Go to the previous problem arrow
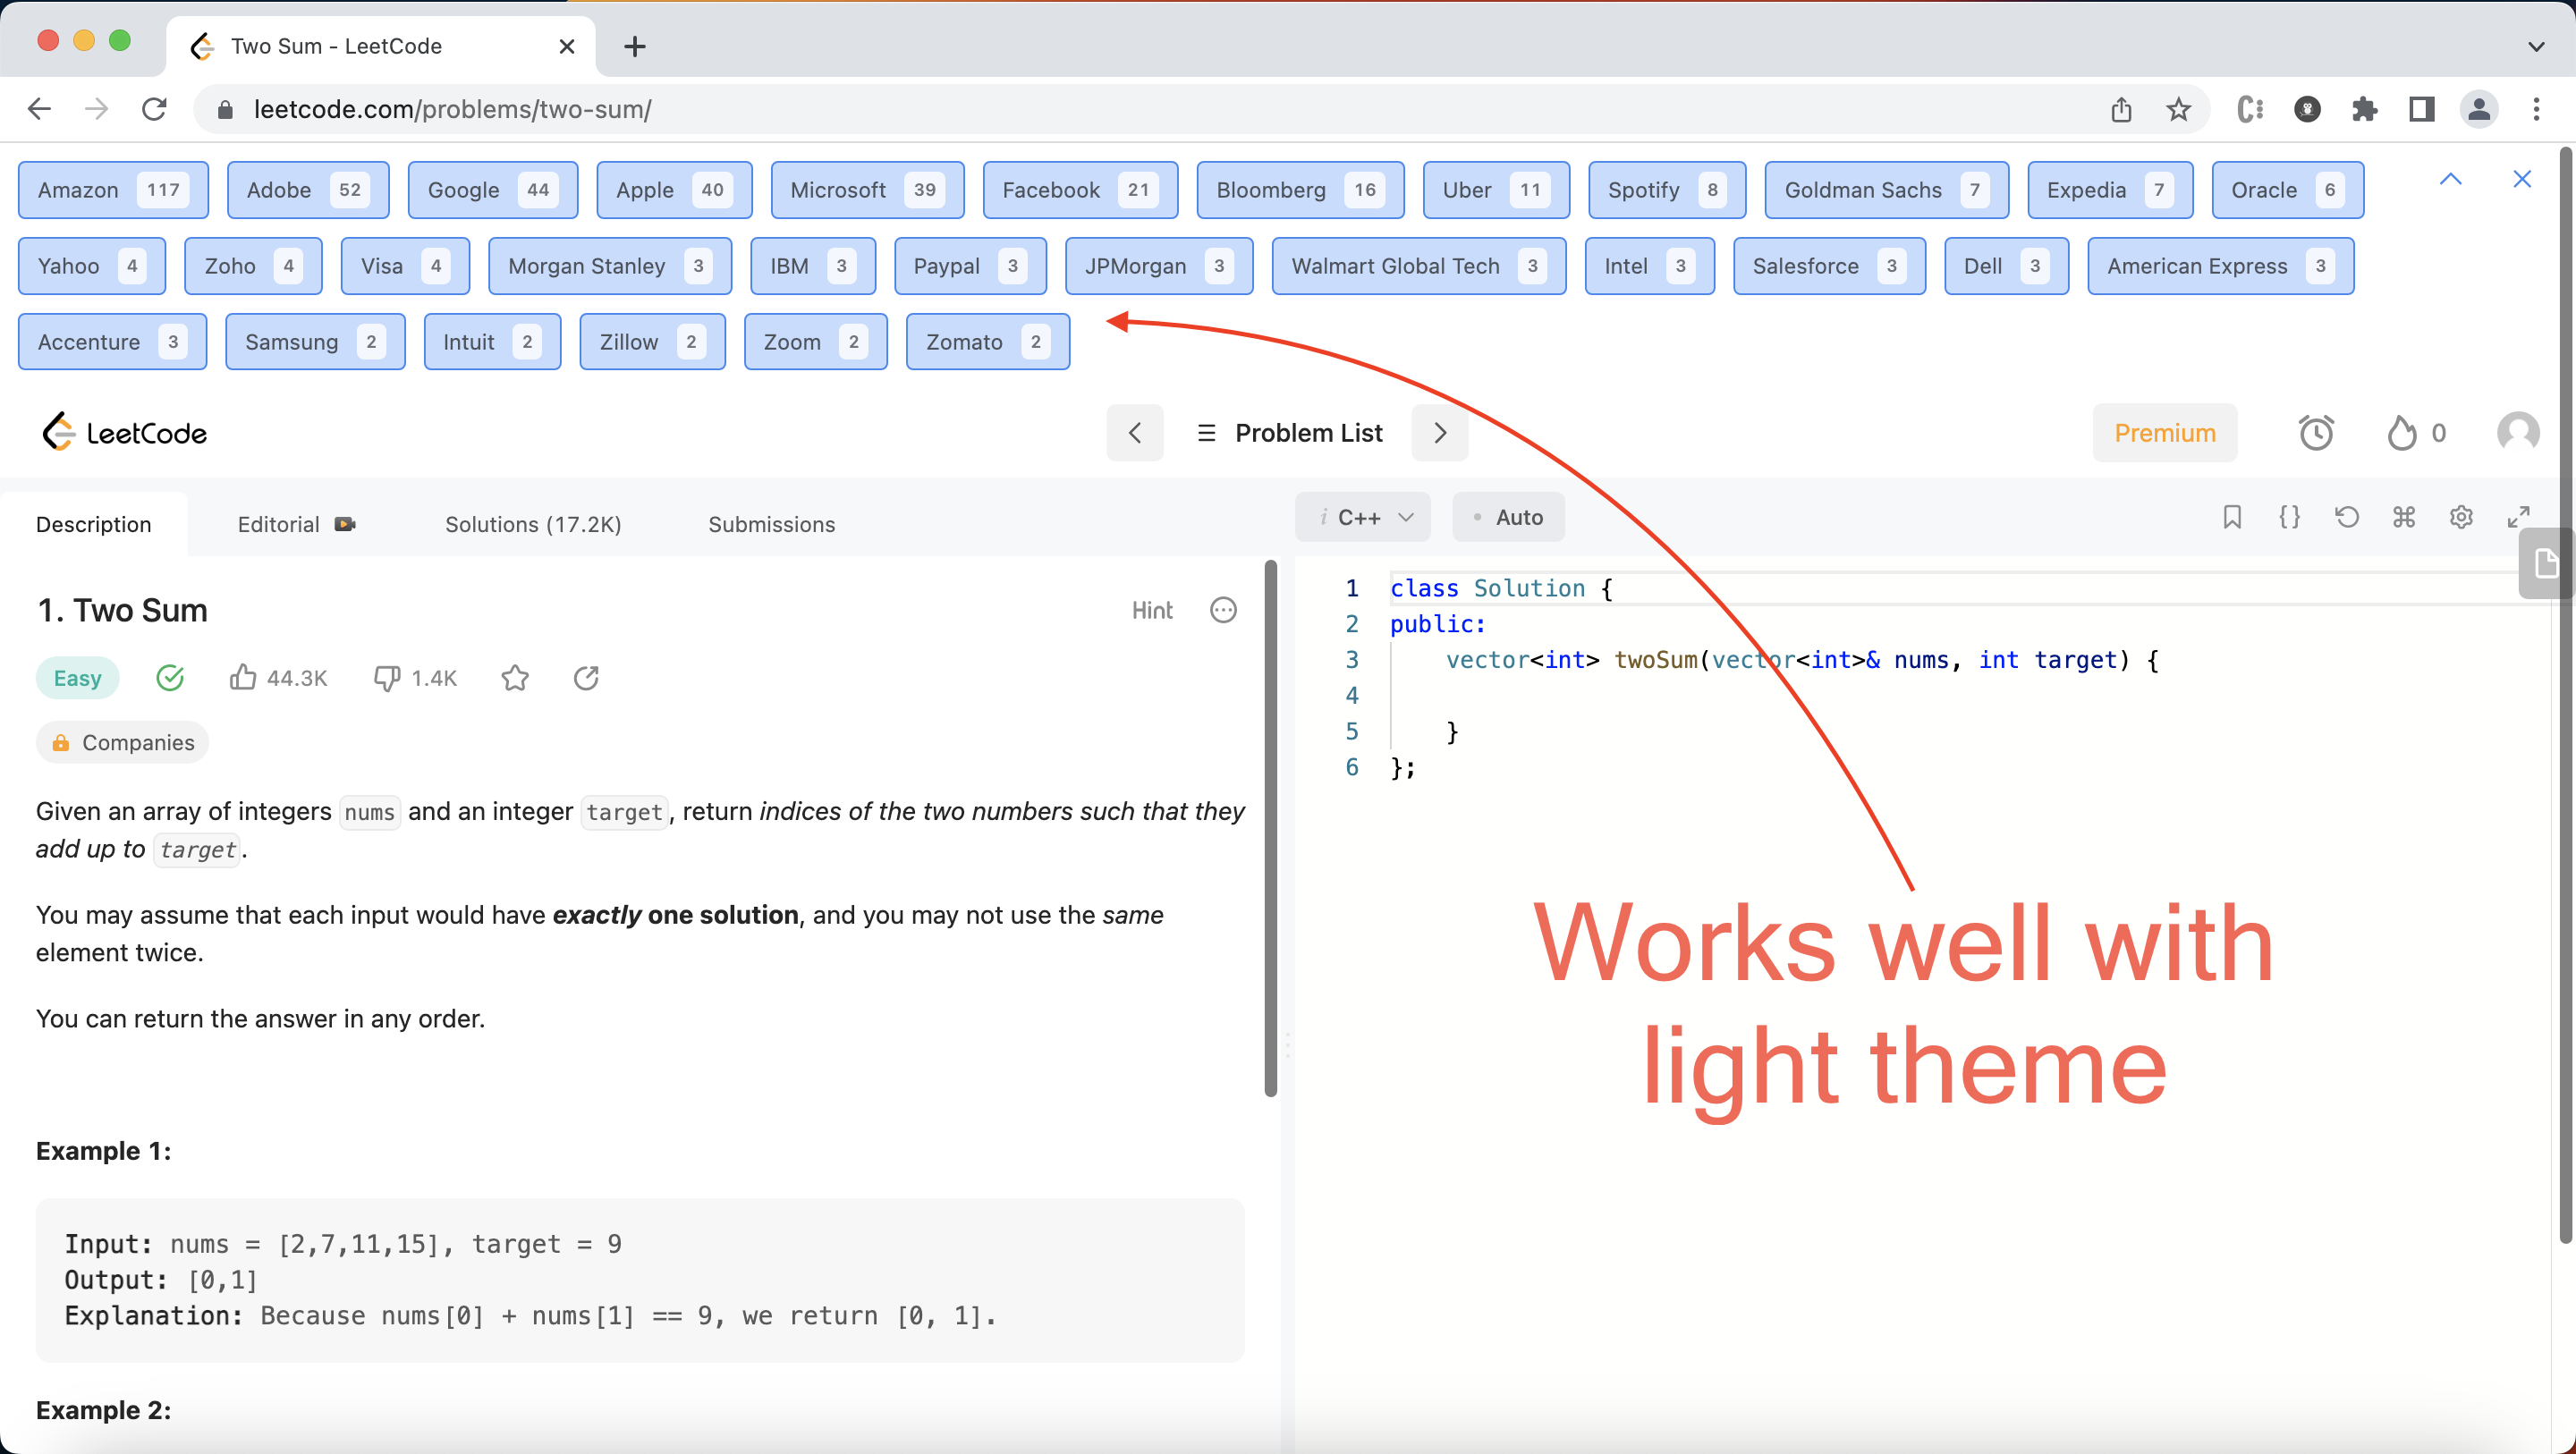Viewport: 2576px width, 1454px height. point(1135,432)
